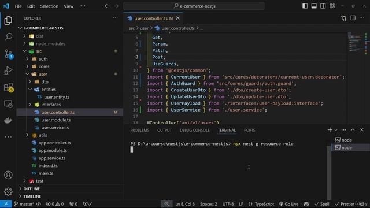Image resolution: width=370 pixels, height=208 pixels.
Task: Open editor More Actions menu
Action: (362, 18)
